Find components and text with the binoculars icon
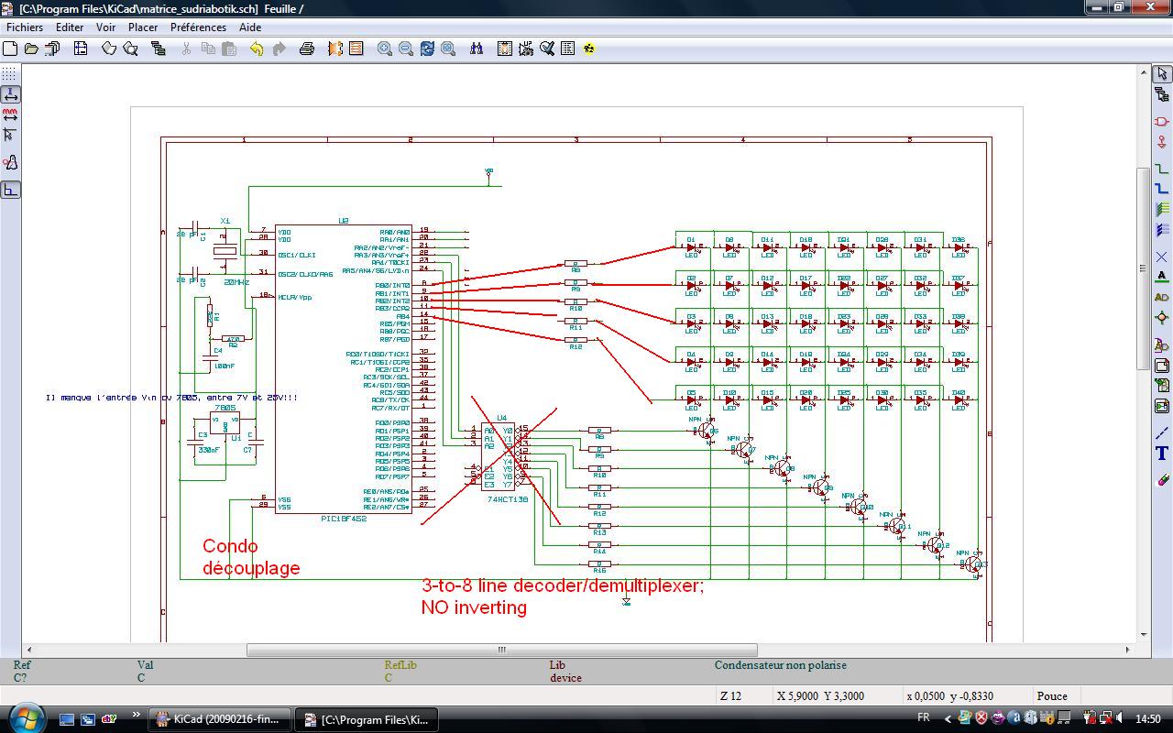This screenshot has width=1173, height=733. pyautogui.click(x=477, y=49)
